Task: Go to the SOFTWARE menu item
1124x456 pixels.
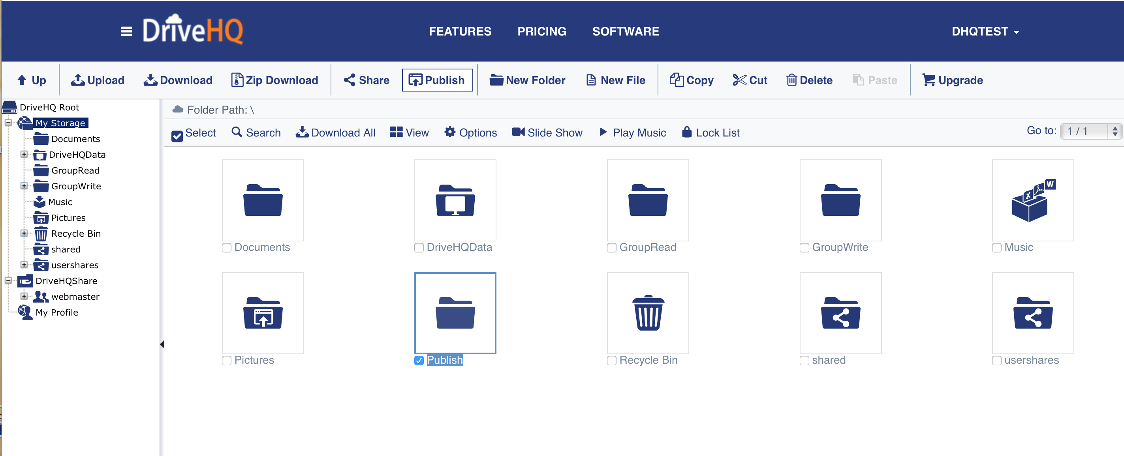Action: (x=625, y=32)
